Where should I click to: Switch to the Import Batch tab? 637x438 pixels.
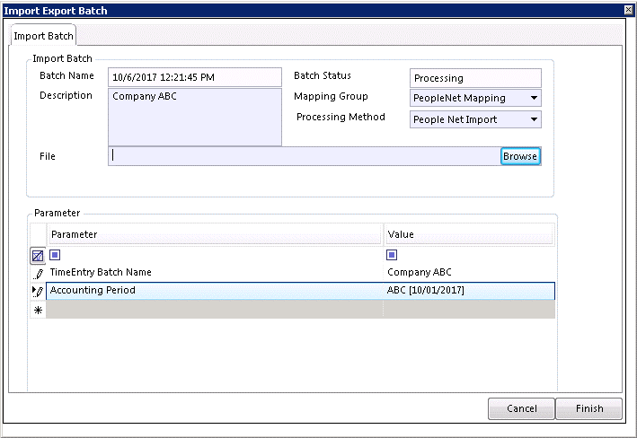[x=43, y=36]
